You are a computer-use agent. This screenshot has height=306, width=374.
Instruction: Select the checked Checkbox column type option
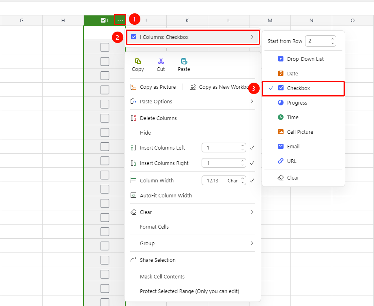(x=303, y=88)
